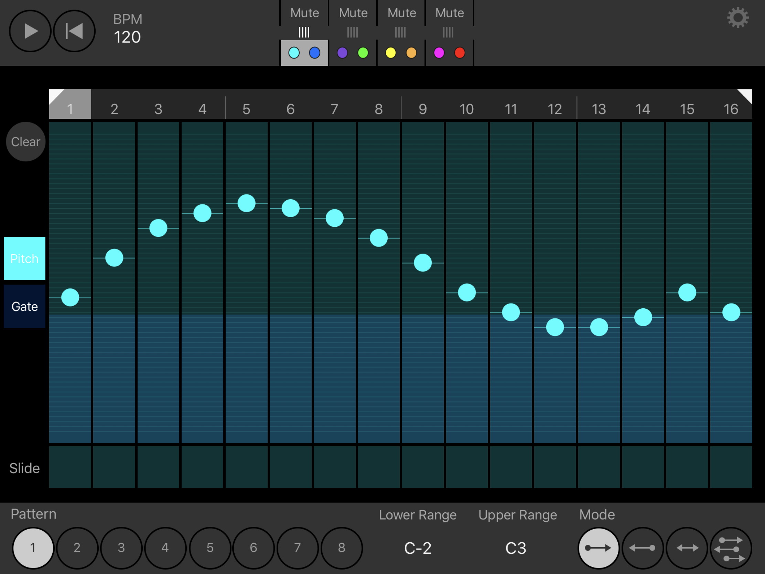
Task: Select pattern 3
Action: [121, 548]
